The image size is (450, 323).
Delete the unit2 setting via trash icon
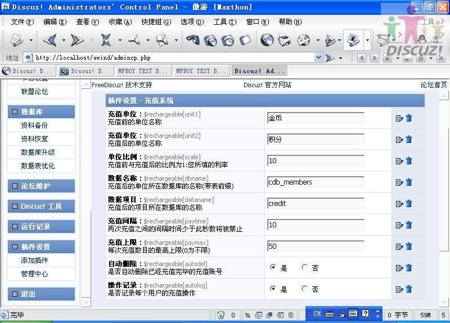[x=409, y=140]
